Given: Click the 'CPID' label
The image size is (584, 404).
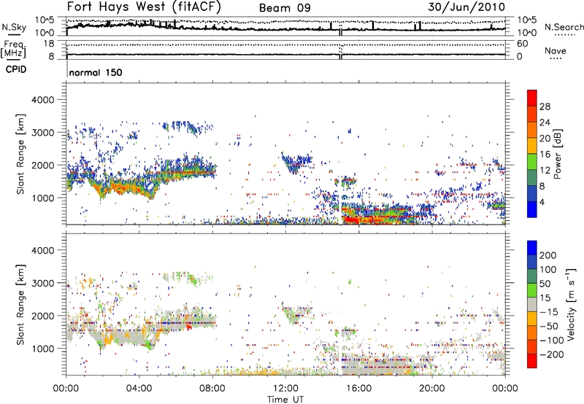Looking at the screenshot, I should click(16, 69).
